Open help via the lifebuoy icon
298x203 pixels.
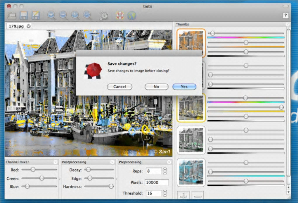click(120, 15)
